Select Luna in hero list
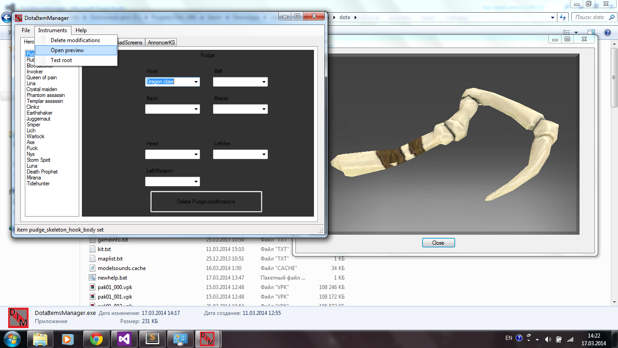This screenshot has width=618, height=348. (x=32, y=166)
